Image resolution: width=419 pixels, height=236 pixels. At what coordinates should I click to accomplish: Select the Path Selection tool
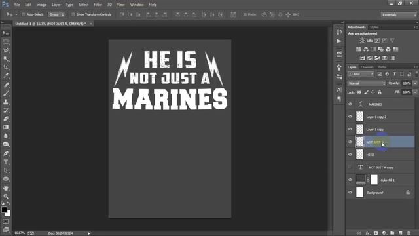(x=6, y=170)
